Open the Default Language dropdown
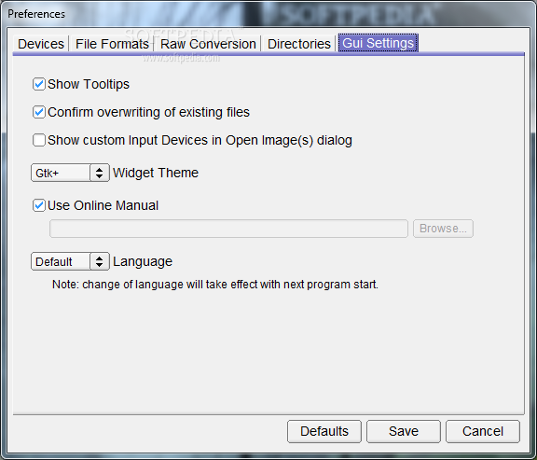Viewport: 537px width, 460px height. point(70,261)
